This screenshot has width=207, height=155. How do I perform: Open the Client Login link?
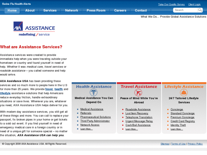click(194, 4)
